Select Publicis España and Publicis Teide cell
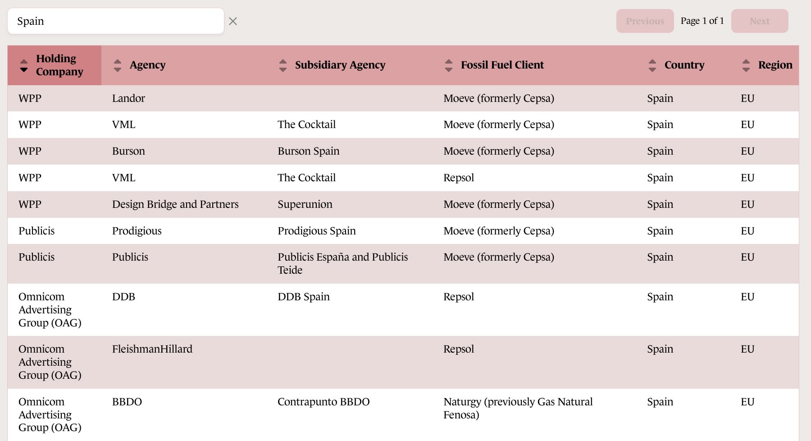This screenshot has height=441, width=811. point(343,263)
